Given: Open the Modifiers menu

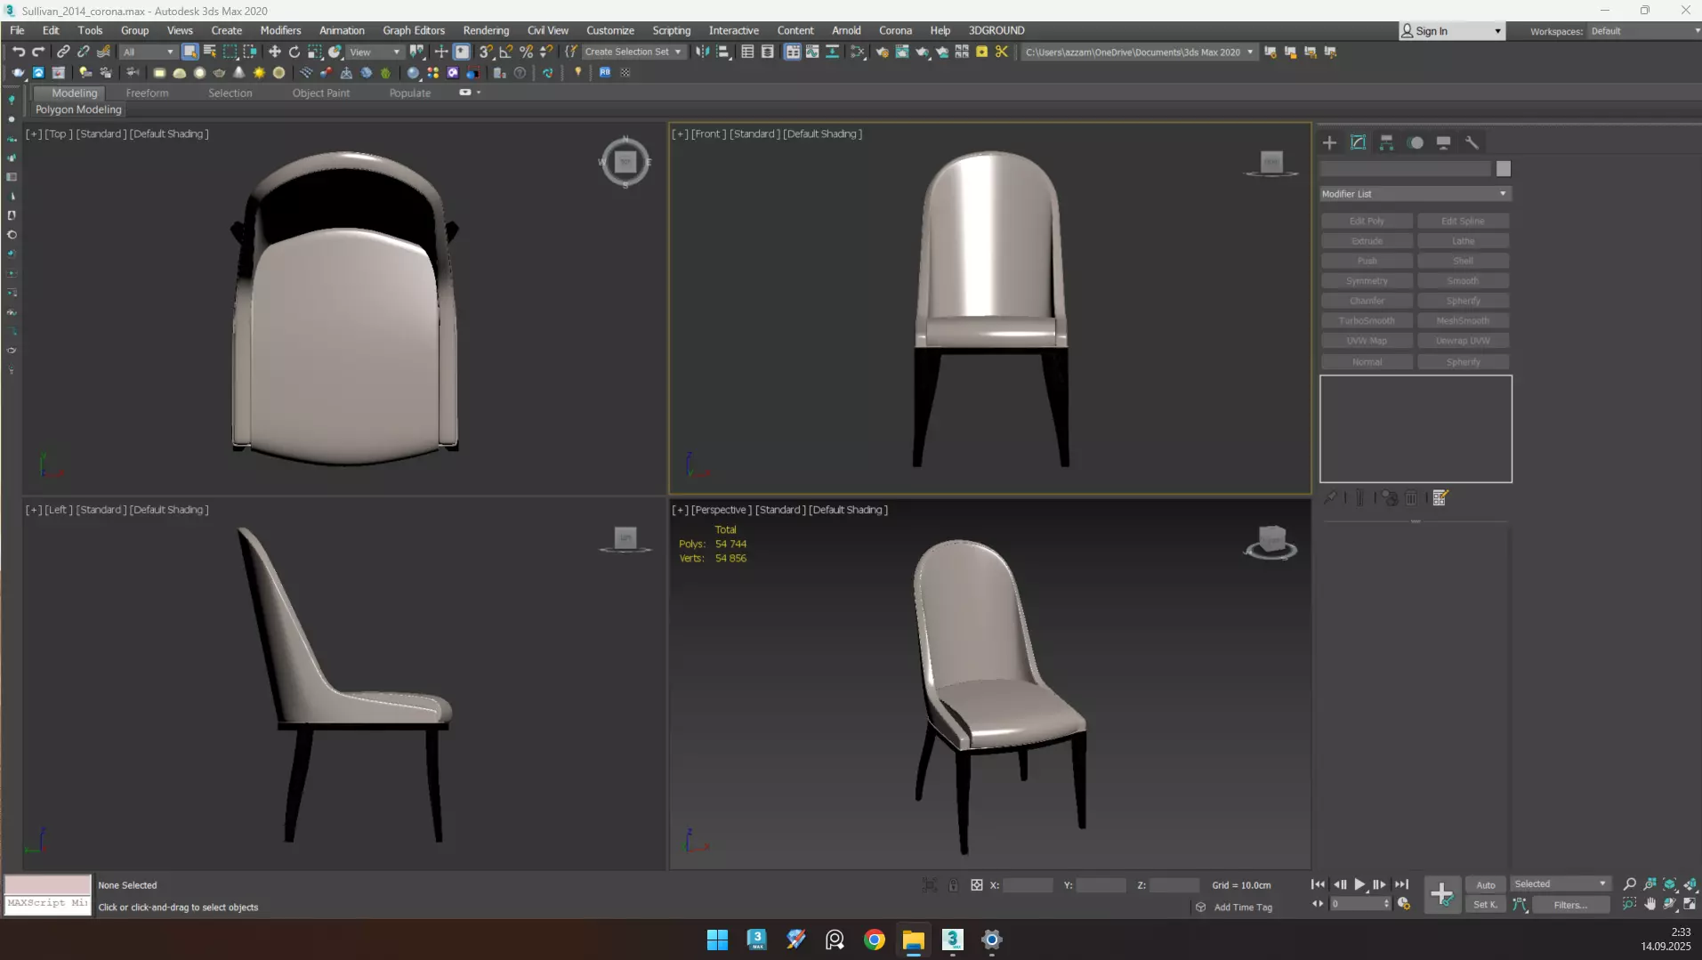Looking at the screenshot, I should point(280,30).
